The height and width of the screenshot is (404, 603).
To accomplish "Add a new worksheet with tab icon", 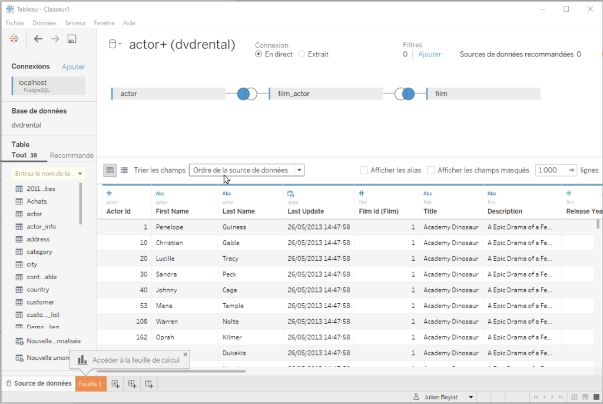I will pyautogui.click(x=115, y=384).
